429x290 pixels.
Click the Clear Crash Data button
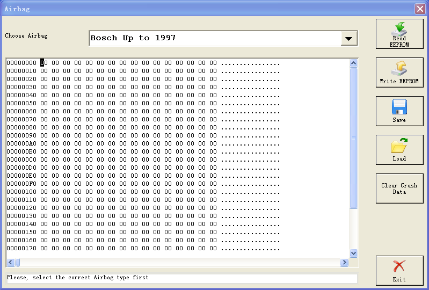point(399,189)
